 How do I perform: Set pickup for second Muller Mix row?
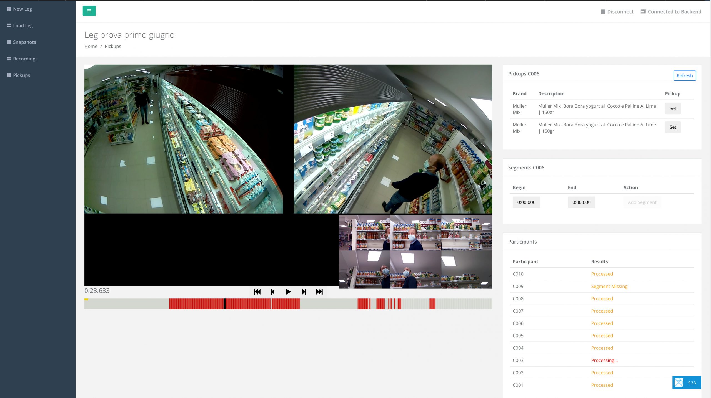coord(673,127)
